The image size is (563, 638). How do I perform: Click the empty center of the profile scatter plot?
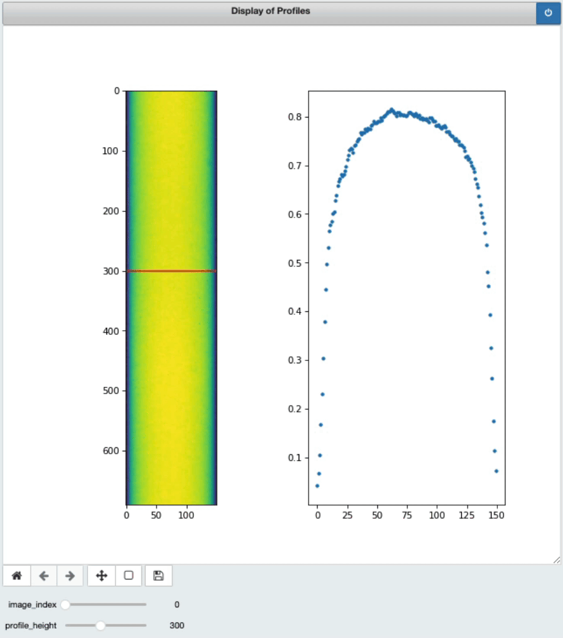[407, 325]
